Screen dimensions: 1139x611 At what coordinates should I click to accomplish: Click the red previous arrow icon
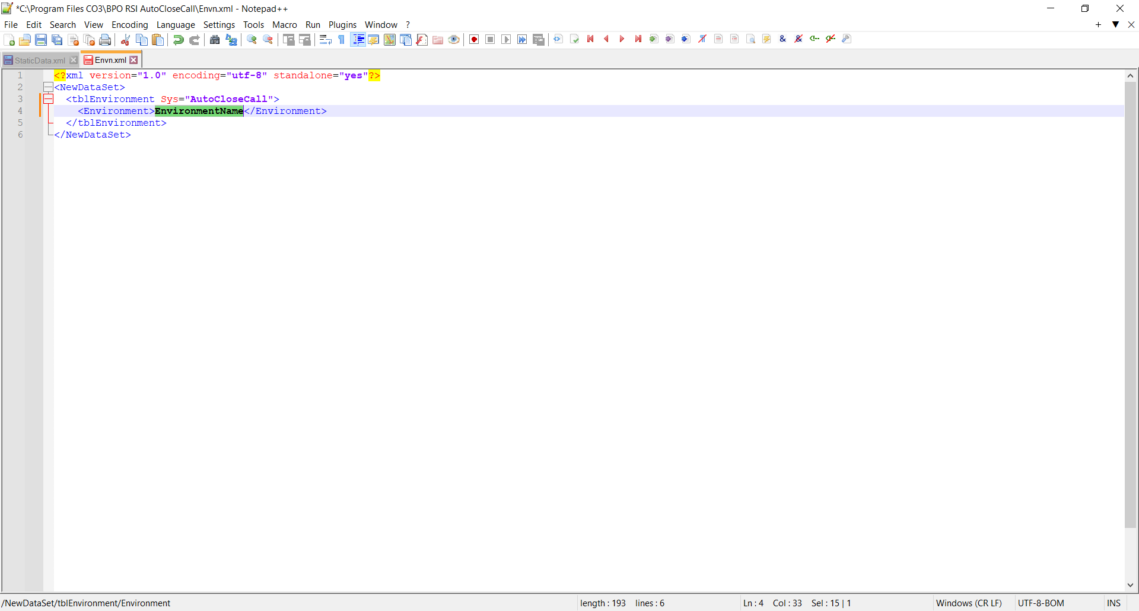[x=606, y=39]
